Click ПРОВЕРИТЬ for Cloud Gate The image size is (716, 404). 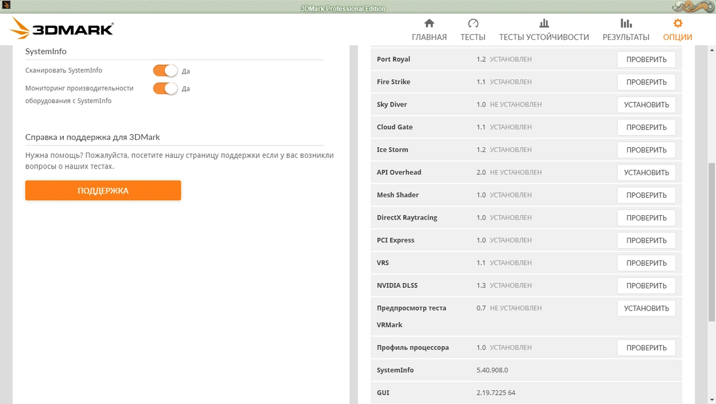coord(646,128)
